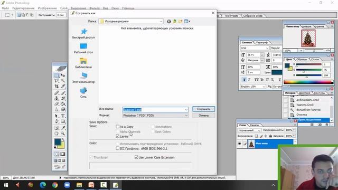
Task: Open the Метрика kerning dropdown
Action: (262, 61)
